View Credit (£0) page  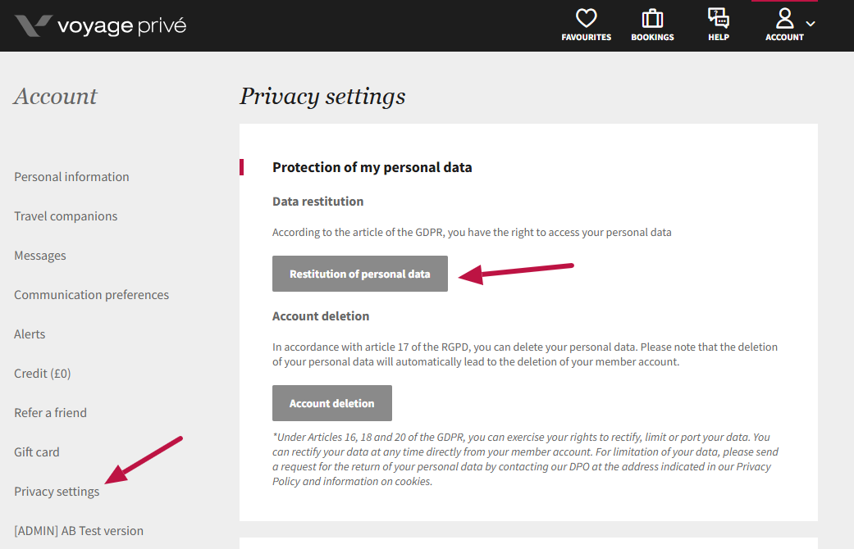pyautogui.click(x=43, y=374)
